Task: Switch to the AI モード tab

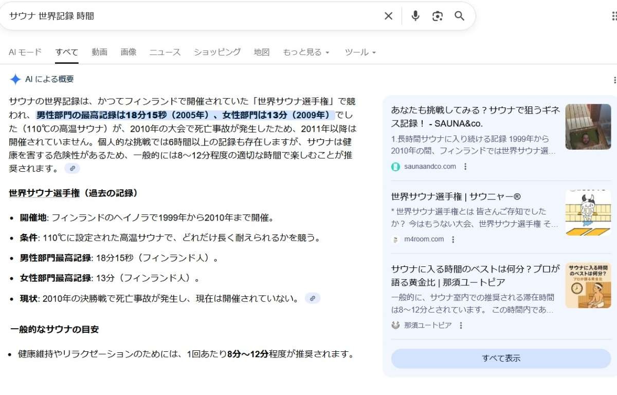Action: point(25,52)
